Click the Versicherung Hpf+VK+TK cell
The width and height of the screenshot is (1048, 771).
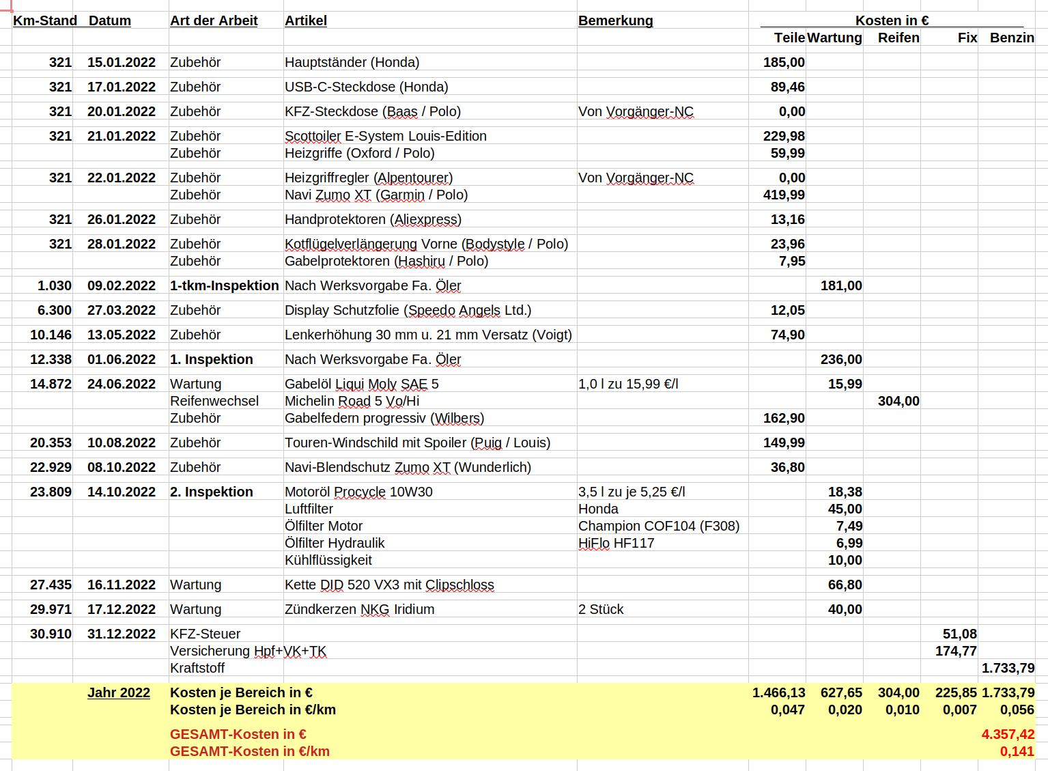(248, 651)
